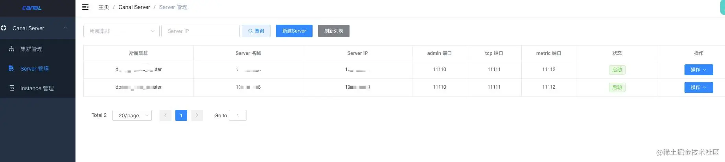Toggle the sidebar hamburger icon
Image resolution: width=725 pixels, height=162 pixels.
85,7
